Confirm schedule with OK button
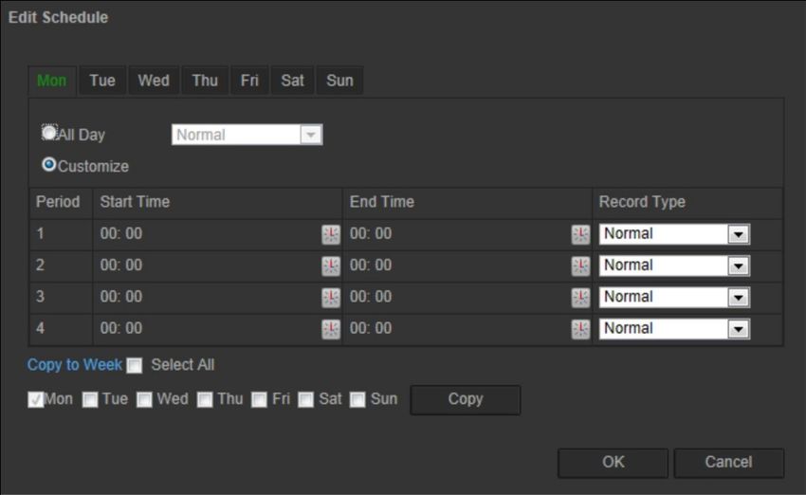 click(613, 463)
